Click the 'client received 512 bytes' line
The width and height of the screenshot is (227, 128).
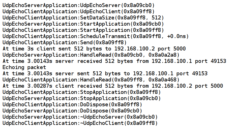click(113, 86)
